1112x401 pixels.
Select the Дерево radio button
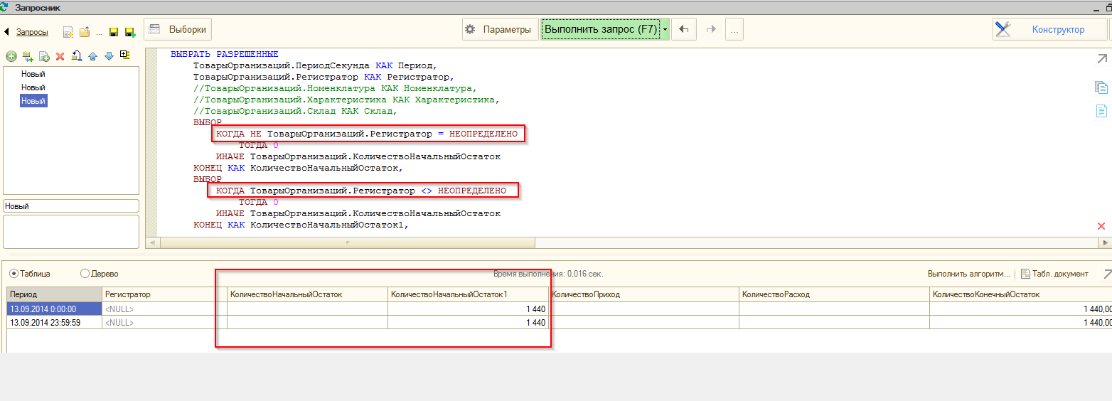tap(99, 274)
